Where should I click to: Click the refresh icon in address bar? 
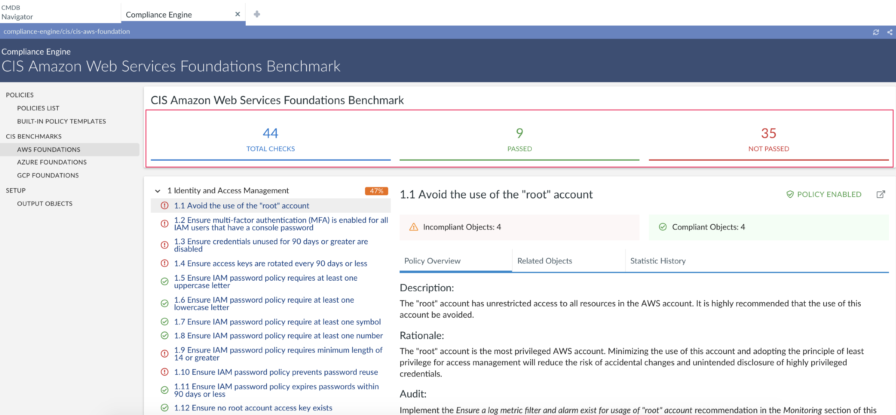[876, 32]
